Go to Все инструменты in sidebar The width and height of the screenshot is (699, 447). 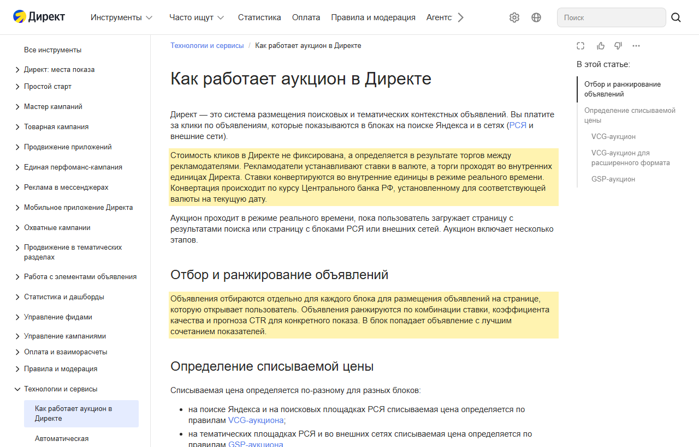(52, 50)
